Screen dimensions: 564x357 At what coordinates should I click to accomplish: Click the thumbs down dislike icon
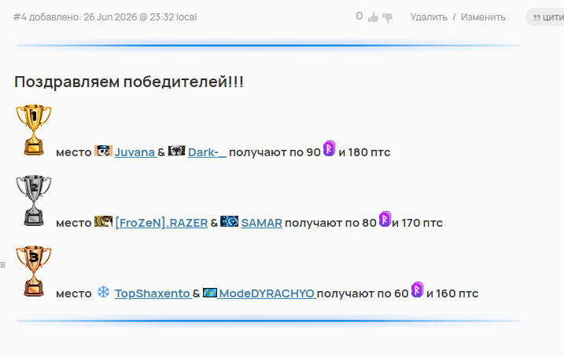pyautogui.click(x=387, y=17)
